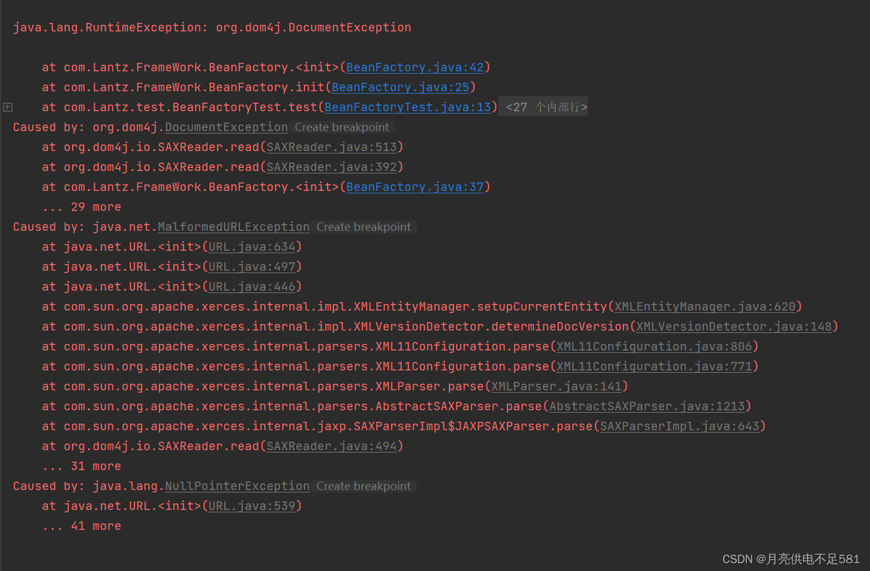Open the URL.java:446 link
The image size is (870, 571).
point(252,287)
